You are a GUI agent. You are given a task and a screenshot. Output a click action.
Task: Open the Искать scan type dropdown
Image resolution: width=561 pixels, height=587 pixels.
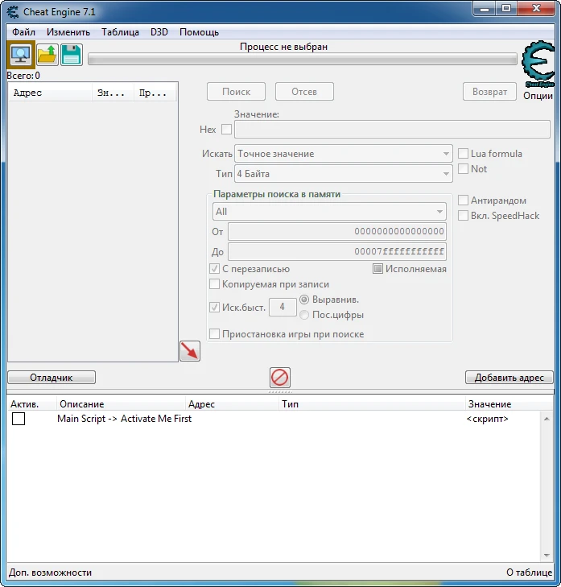point(343,154)
